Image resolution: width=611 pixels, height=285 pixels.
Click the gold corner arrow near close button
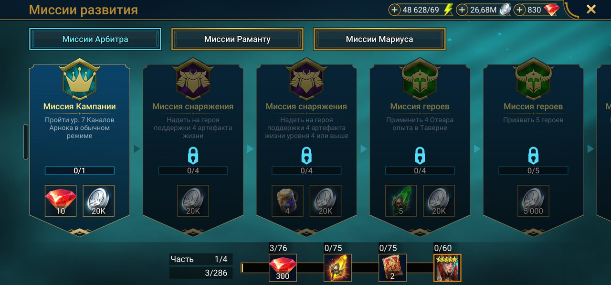(571, 10)
